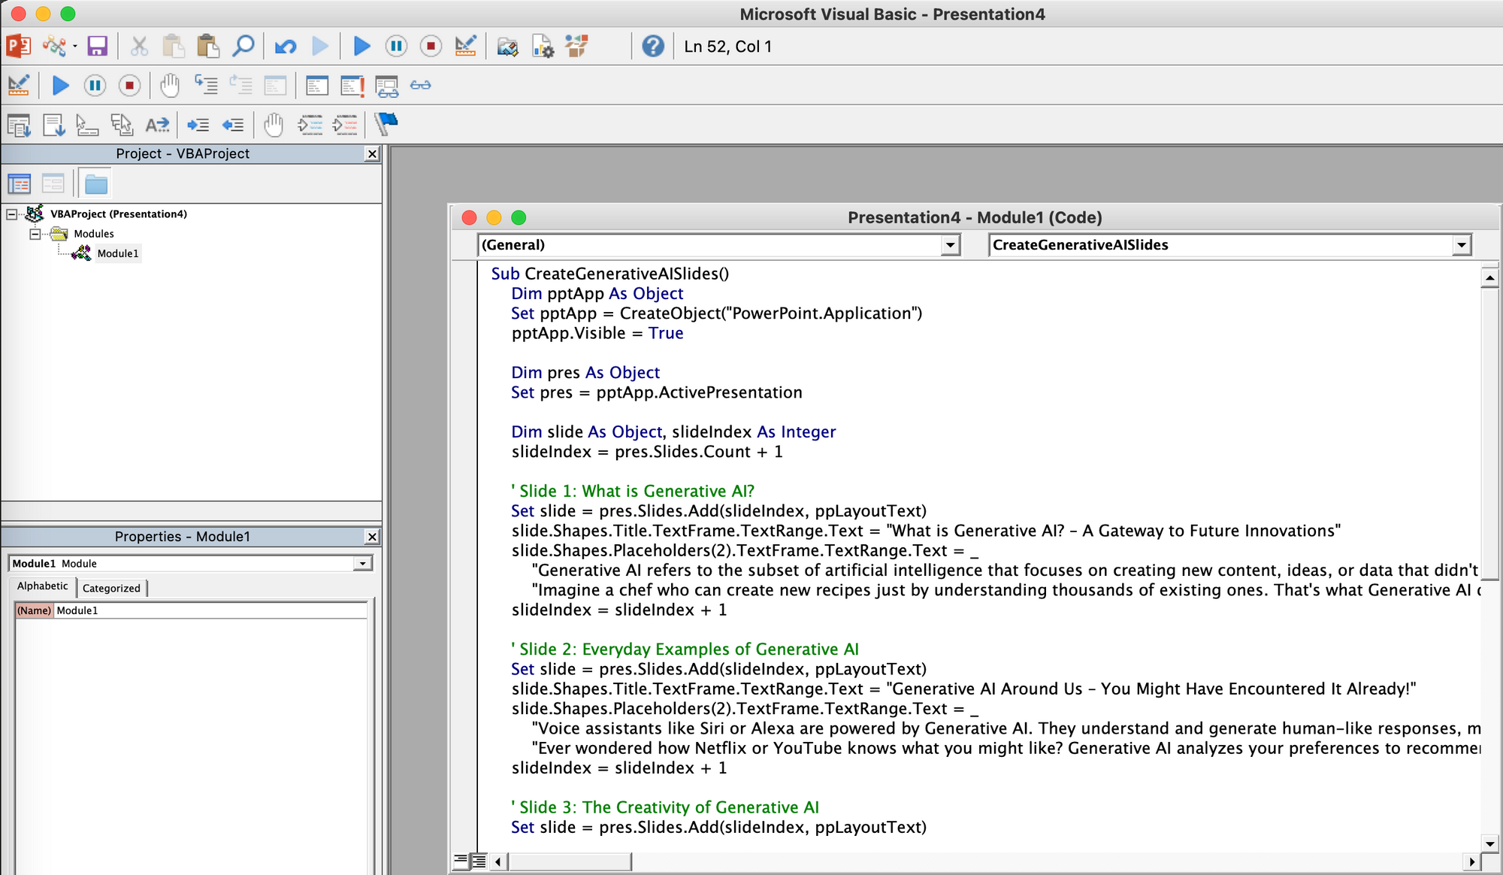Toggle breakpoint with the Edit toolbar hand icon
Viewport: 1503px width, 875px height.
pyautogui.click(x=274, y=125)
